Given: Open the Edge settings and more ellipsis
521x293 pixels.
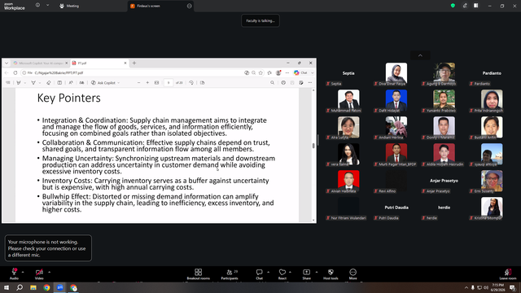Looking at the screenshot, I should [287, 72].
